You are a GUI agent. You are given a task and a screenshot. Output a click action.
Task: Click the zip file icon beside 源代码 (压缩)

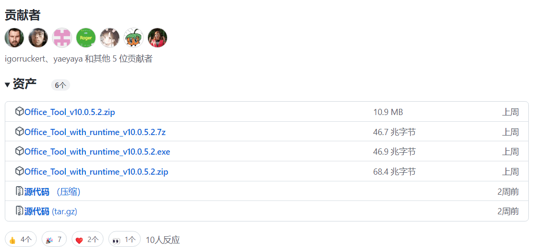20,191
